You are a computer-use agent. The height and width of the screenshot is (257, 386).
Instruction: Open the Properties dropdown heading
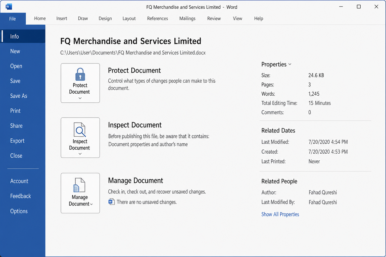pos(276,64)
